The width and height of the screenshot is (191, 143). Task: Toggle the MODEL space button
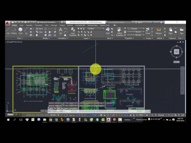(x=53, y=115)
